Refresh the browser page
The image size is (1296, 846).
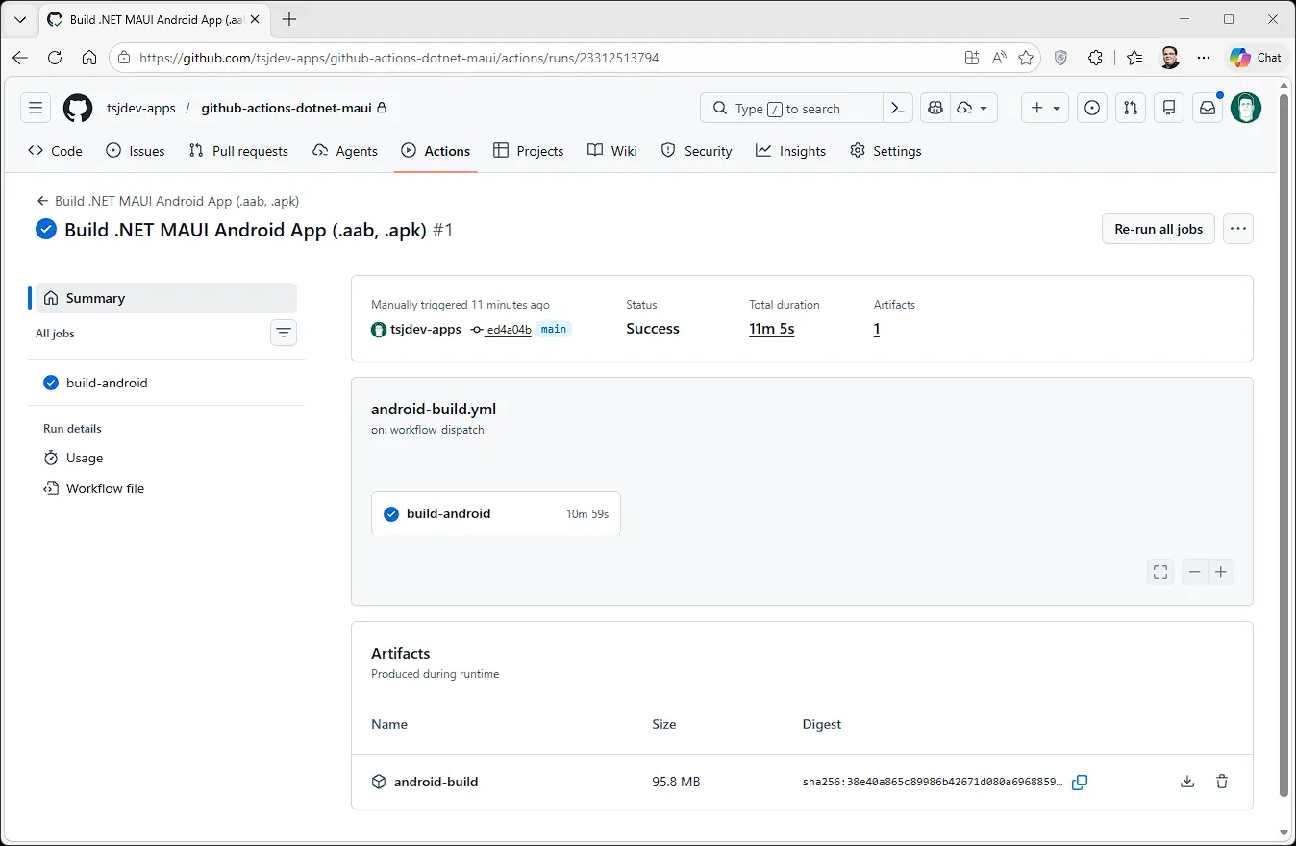point(55,58)
